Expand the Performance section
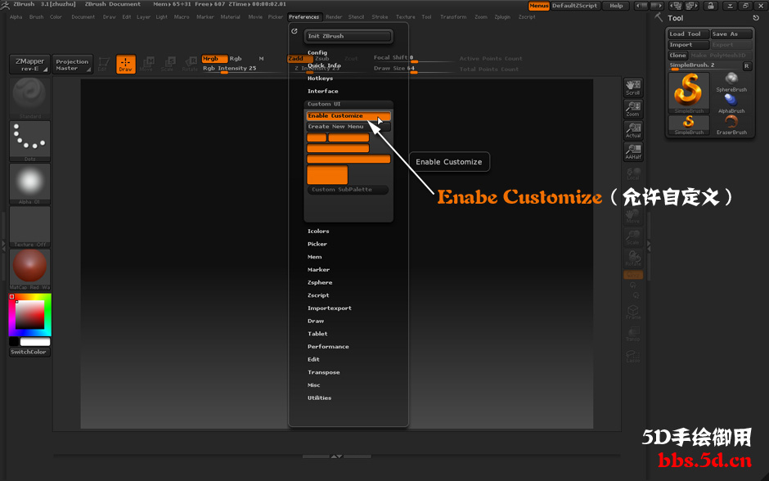Viewport: 769px width, 481px height. click(x=328, y=346)
